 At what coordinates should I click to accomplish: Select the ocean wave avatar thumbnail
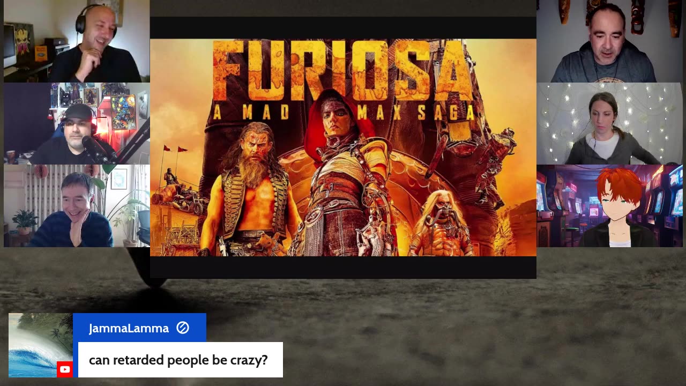[x=41, y=345]
